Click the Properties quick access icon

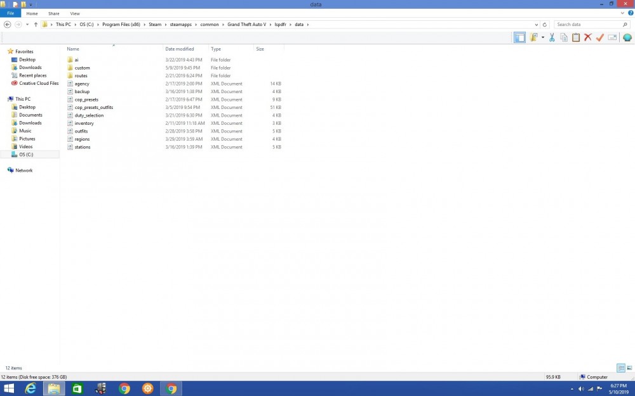click(15, 4)
